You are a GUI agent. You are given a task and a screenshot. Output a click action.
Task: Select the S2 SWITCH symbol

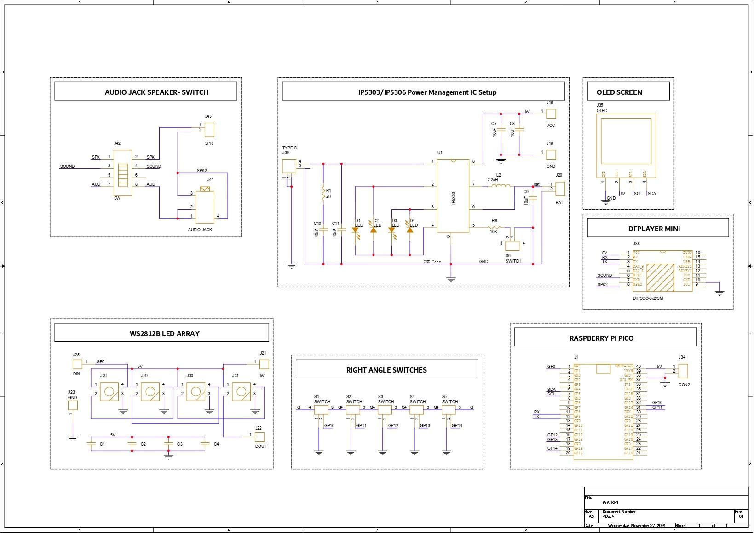pyautogui.click(x=353, y=410)
